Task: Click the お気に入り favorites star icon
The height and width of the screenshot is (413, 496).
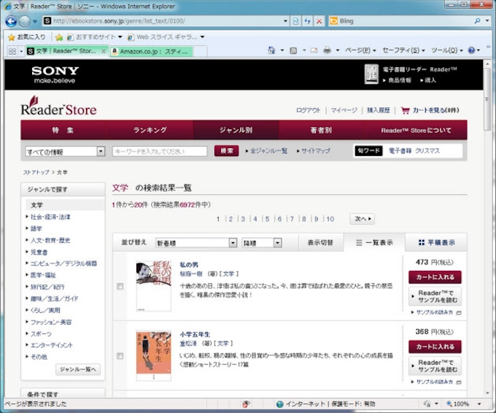Action: (12, 36)
